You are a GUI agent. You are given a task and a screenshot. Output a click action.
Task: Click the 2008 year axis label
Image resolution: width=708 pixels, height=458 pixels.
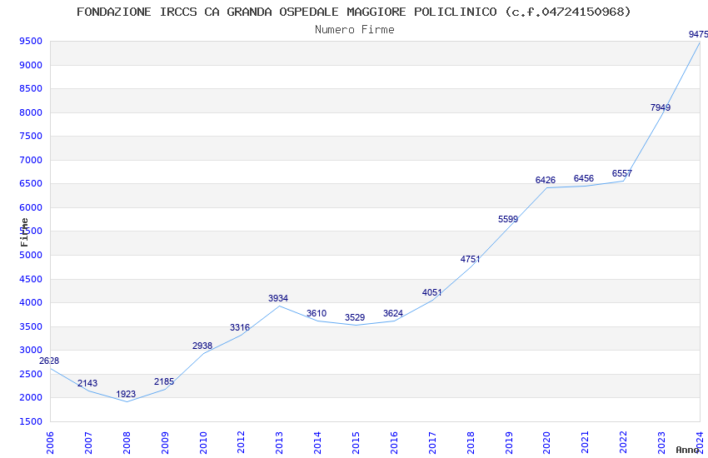[x=127, y=442]
